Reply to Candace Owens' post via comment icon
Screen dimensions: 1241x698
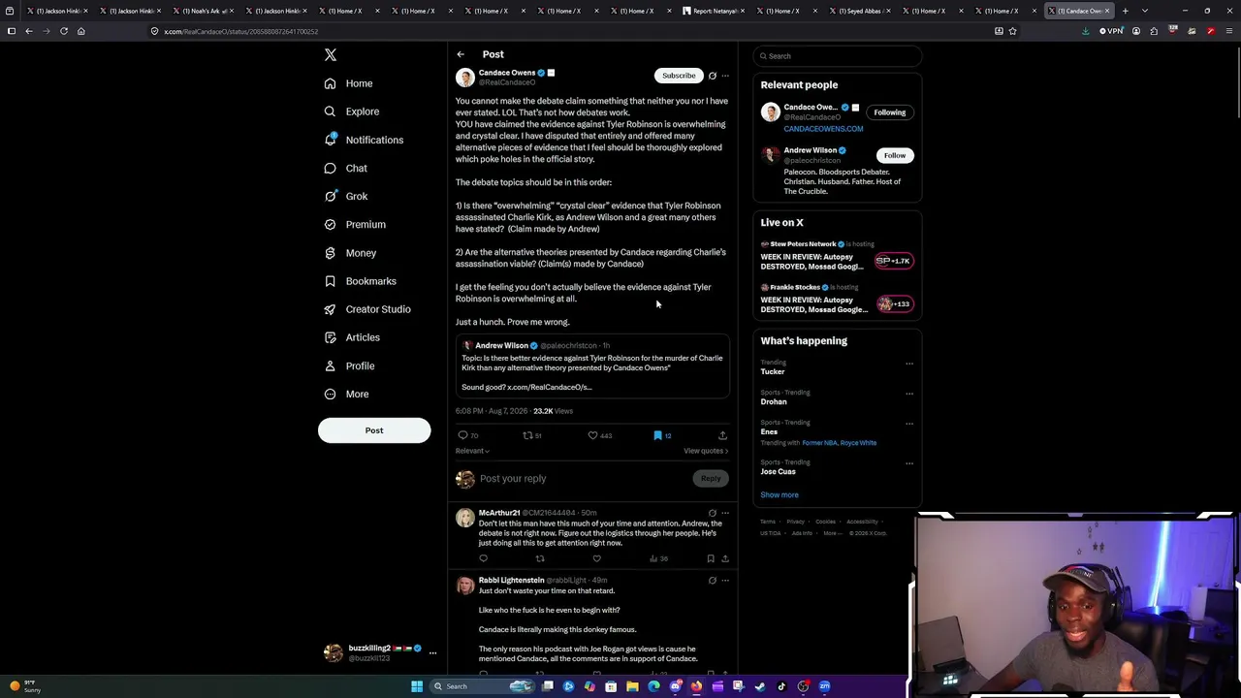pyautogui.click(x=462, y=435)
